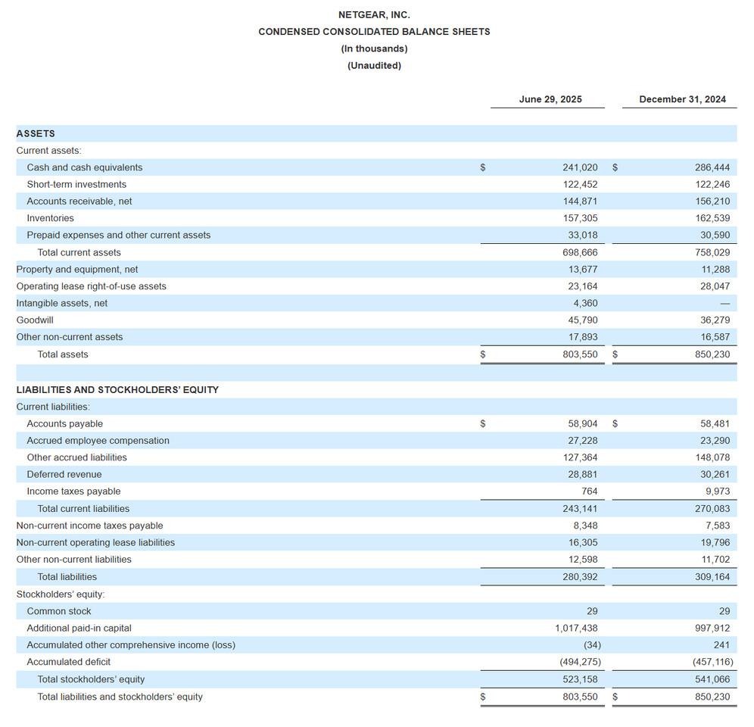Click the Property and equipment, net label
The image size is (754, 727).
coord(77,270)
